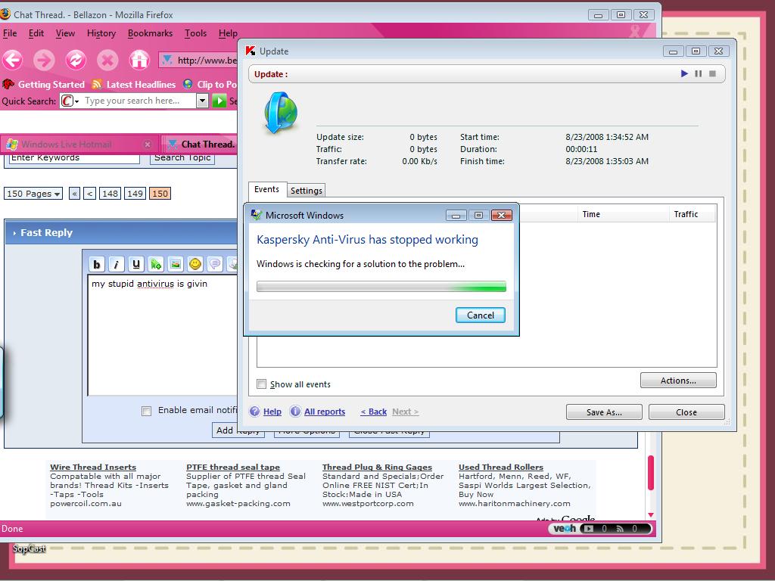This screenshot has width=775, height=581.
Task: Open the Quick Search engine selector
Action: click(70, 101)
